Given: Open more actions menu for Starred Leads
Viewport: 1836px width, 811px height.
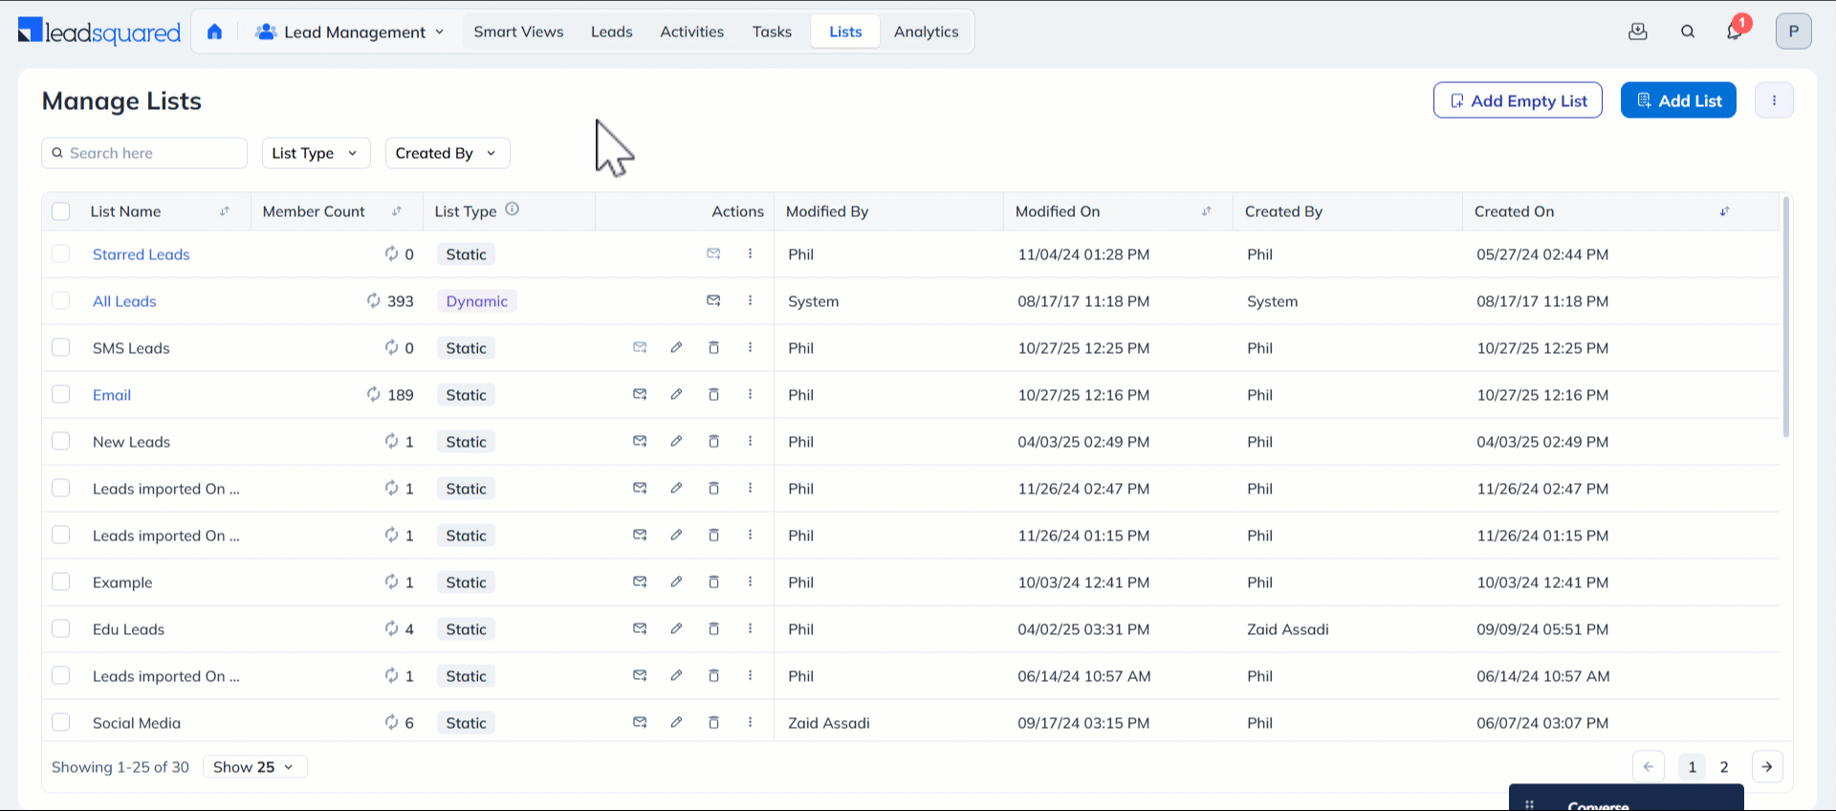Looking at the screenshot, I should pos(750,253).
